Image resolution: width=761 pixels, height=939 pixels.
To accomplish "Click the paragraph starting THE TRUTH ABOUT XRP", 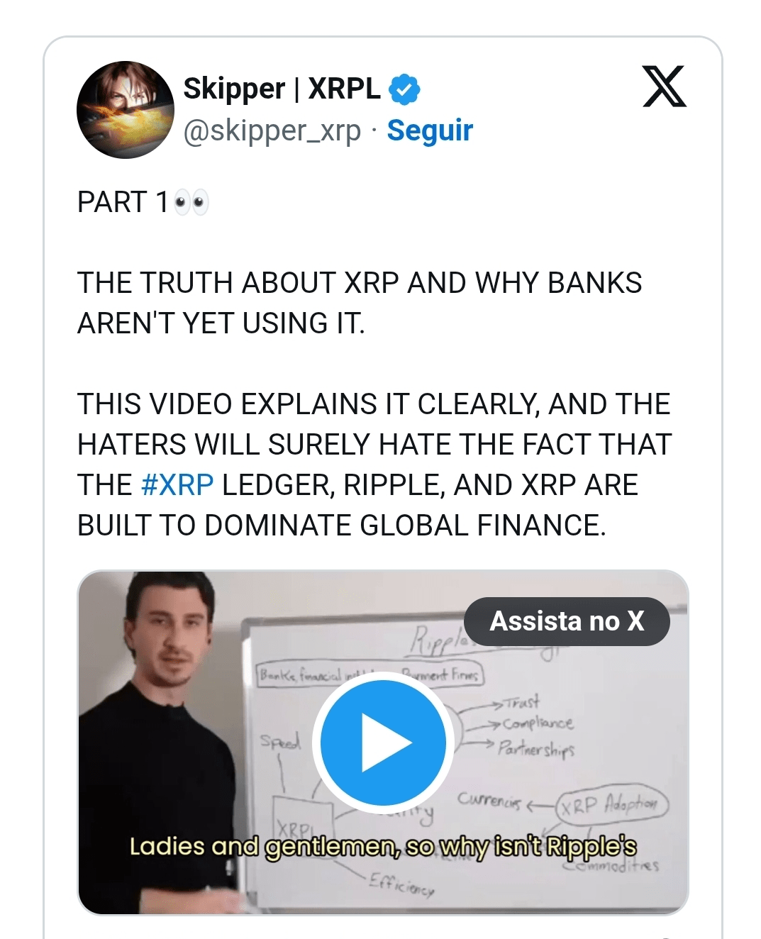I will point(360,303).
